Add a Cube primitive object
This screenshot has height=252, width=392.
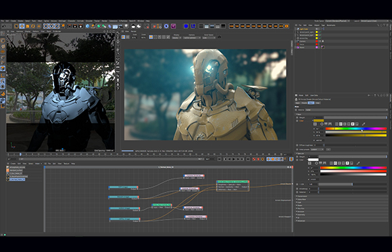(x=87, y=26)
